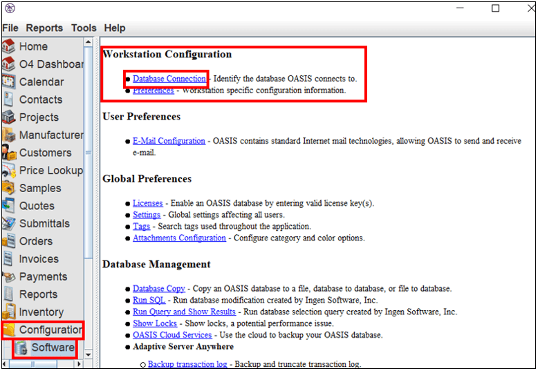This screenshot has width=538, height=371.
Task: Select Software item under Configuration
Action: click(x=53, y=348)
